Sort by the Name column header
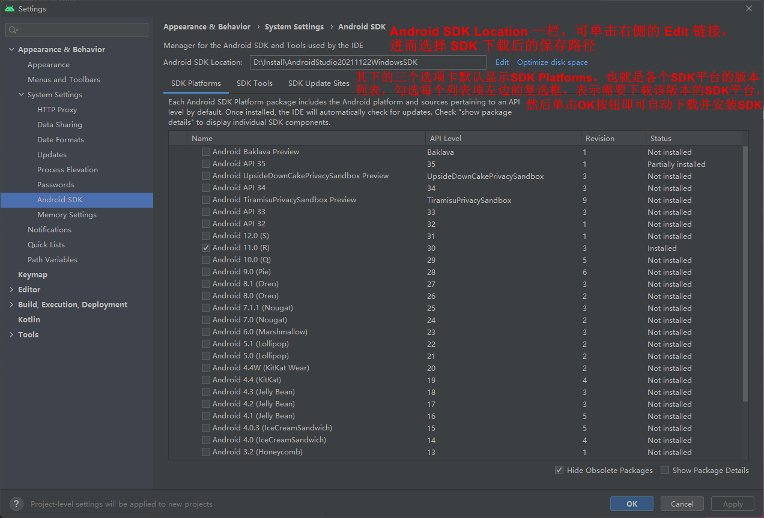This screenshot has height=518, width=764. tap(306, 138)
